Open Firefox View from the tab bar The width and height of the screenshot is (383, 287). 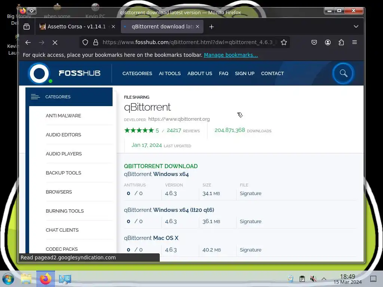coord(27,27)
